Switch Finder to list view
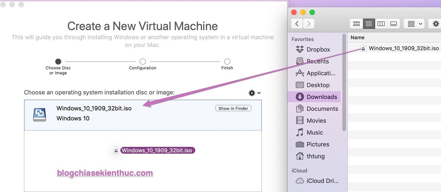 click(x=369, y=24)
